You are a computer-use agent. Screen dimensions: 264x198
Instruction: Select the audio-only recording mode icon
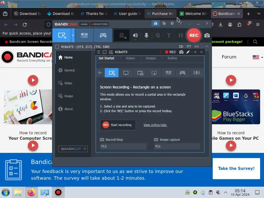coord(196,73)
